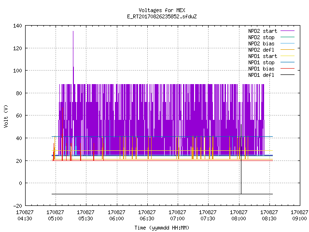Click the x-axis tick label 06:30
Image resolution: width=309 pixels, height=232 pixels.
(147, 218)
